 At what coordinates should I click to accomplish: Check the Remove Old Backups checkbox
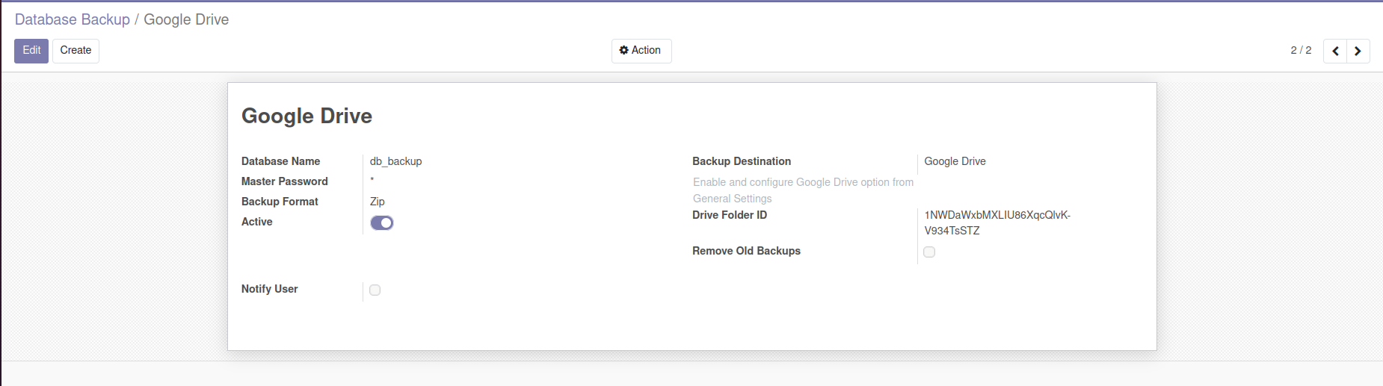click(x=929, y=252)
